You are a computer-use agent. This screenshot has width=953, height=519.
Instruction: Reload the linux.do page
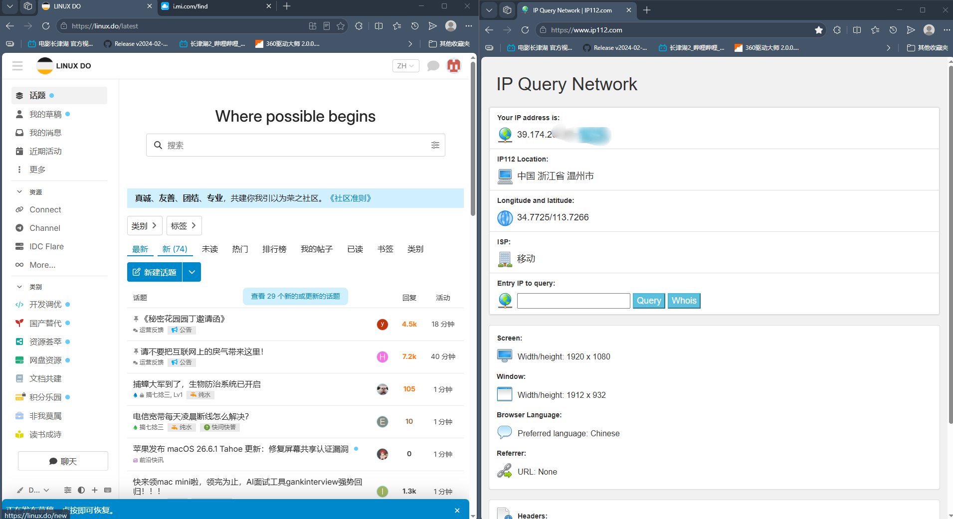(46, 26)
